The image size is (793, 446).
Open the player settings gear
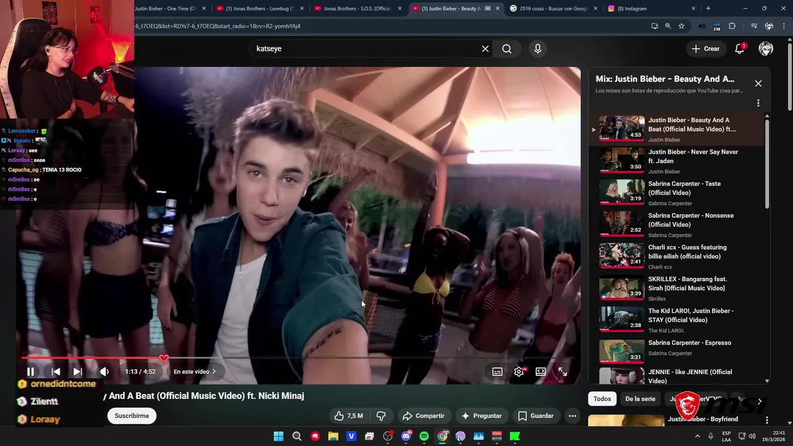(x=519, y=372)
